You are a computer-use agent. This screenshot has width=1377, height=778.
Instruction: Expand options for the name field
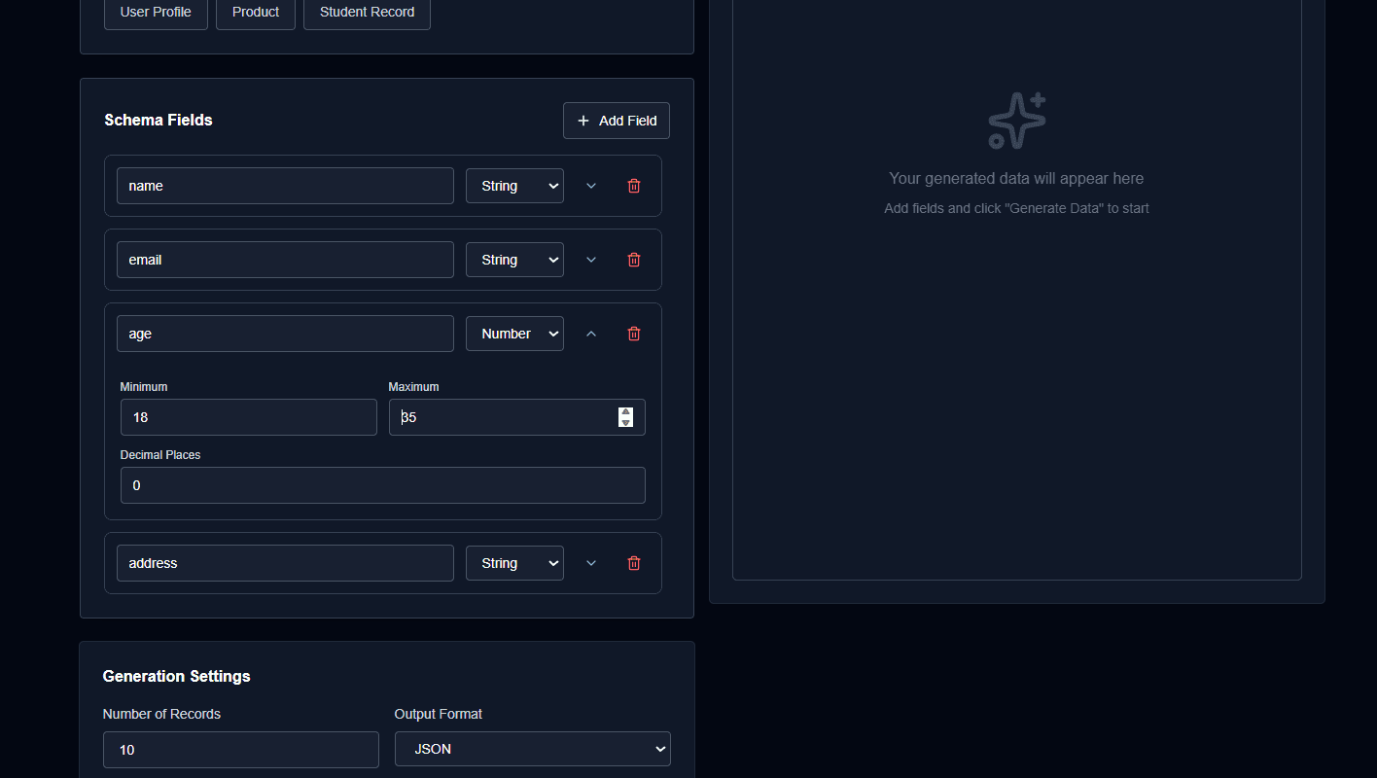tap(591, 186)
